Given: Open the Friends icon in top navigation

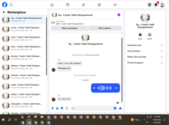Looking at the screenshot, I should coord(83,5).
